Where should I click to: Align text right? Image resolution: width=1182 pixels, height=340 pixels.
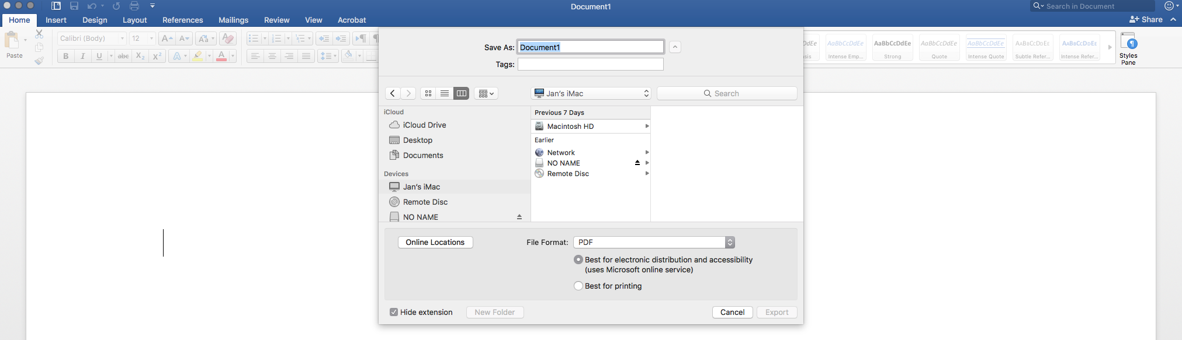(x=289, y=56)
